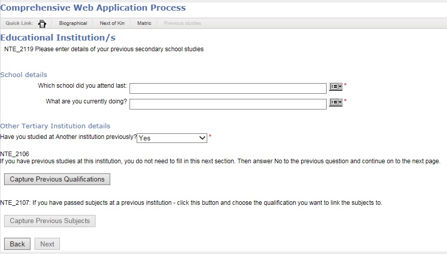The width and height of the screenshot is (447, 254).
Task: Click the Capture Previous Subjects button
Action: tap(50, 221)
